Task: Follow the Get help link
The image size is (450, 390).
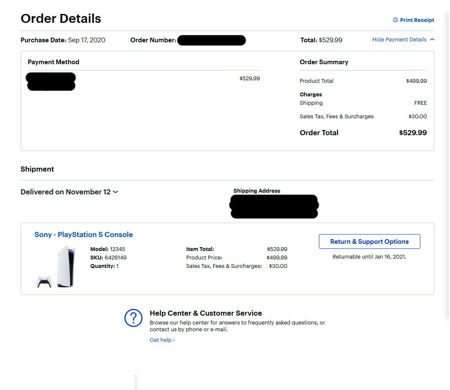Action: 162,340
